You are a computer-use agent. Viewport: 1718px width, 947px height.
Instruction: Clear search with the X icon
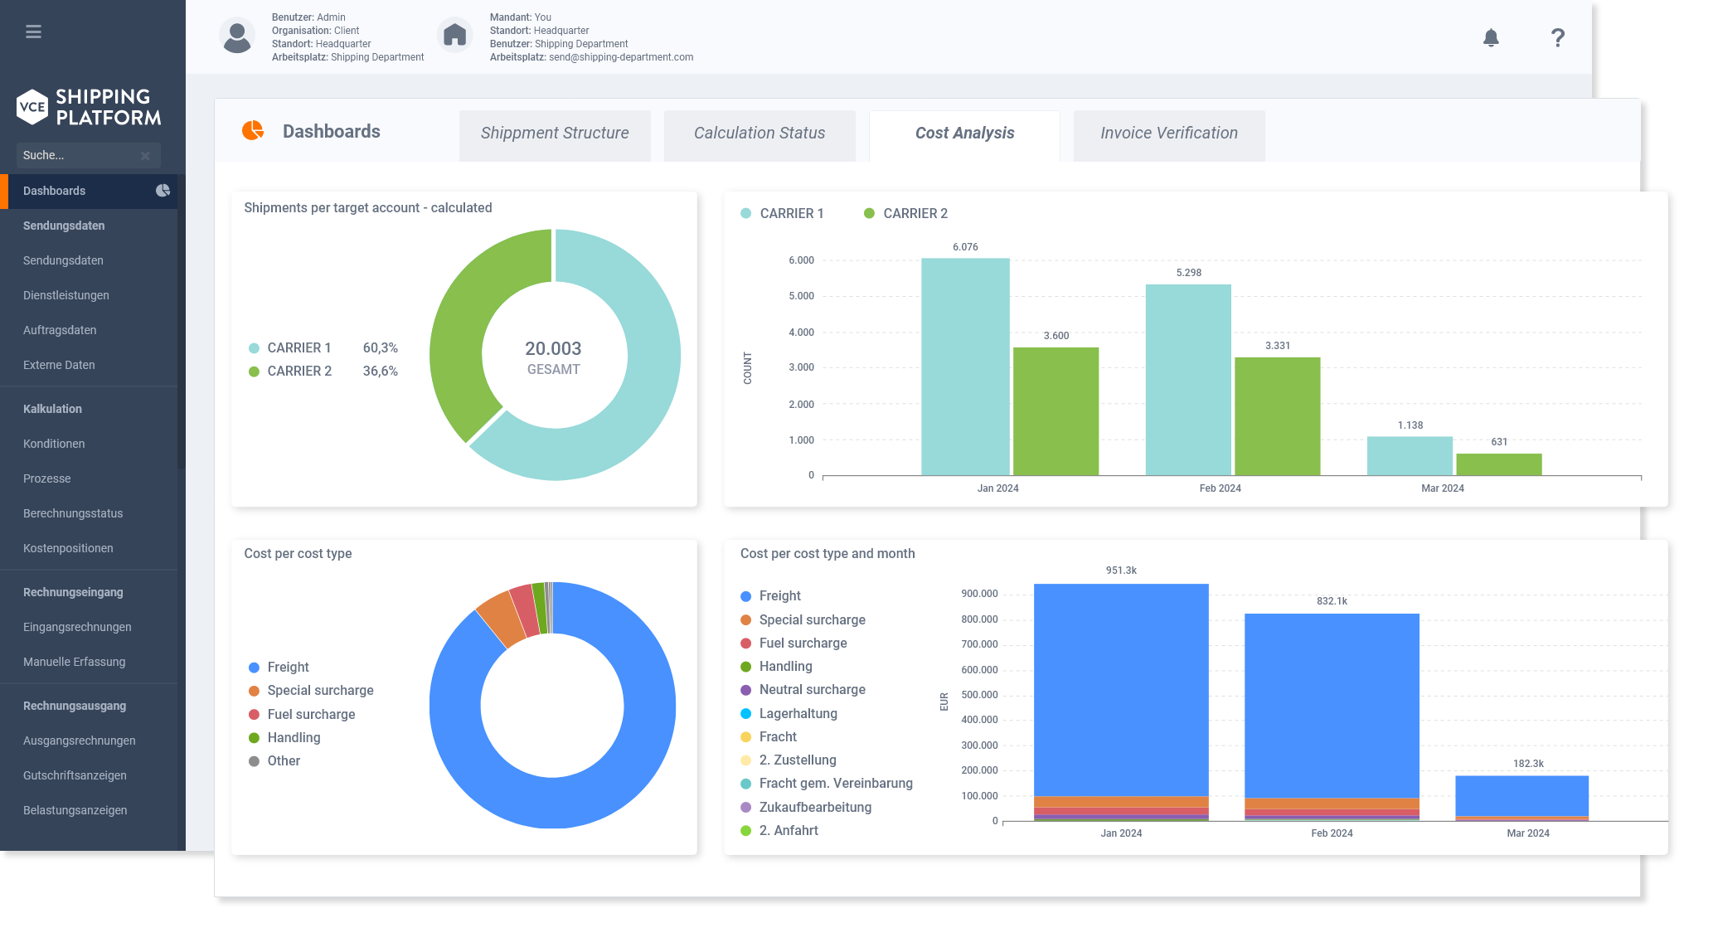[145, 156]
